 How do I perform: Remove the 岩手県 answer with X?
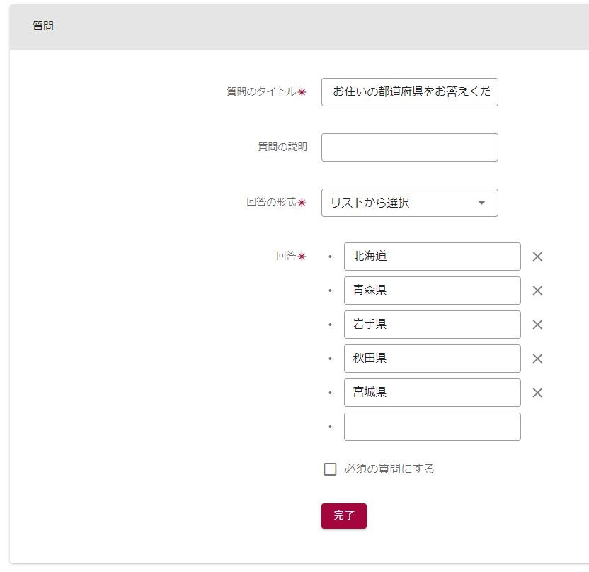click(x=537, y=325)
